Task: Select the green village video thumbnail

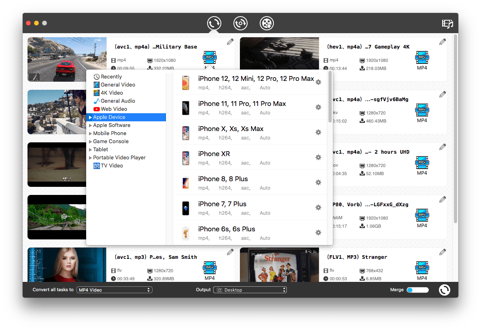Action: pyautogui.click(x=57, y=217)
